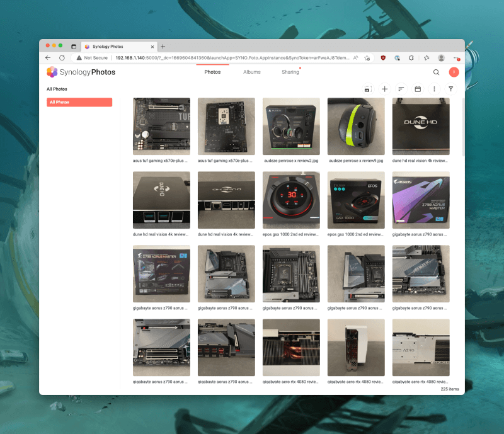504x434 pixels.
Task: Click the add photos plus icon
Action: coord(384,89)
